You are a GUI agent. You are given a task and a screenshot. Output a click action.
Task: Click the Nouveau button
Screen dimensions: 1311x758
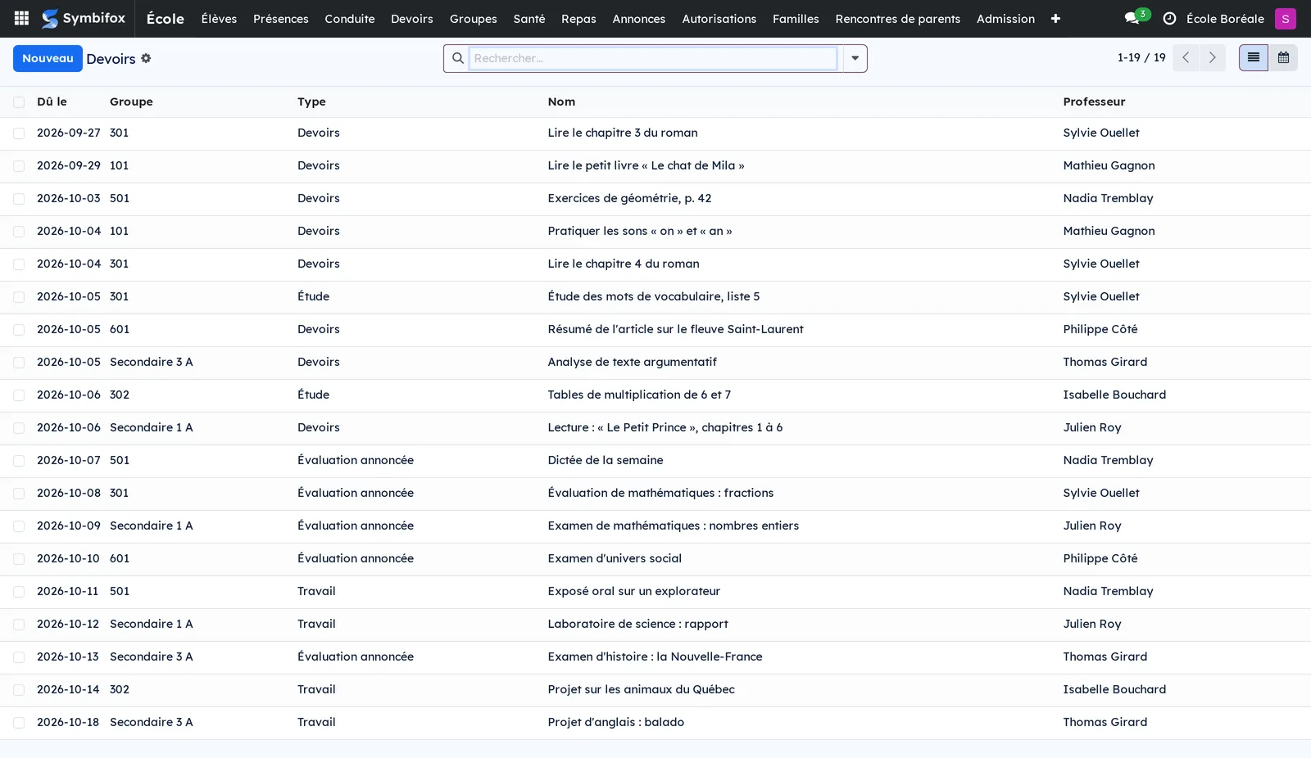(x=48, y=58)
